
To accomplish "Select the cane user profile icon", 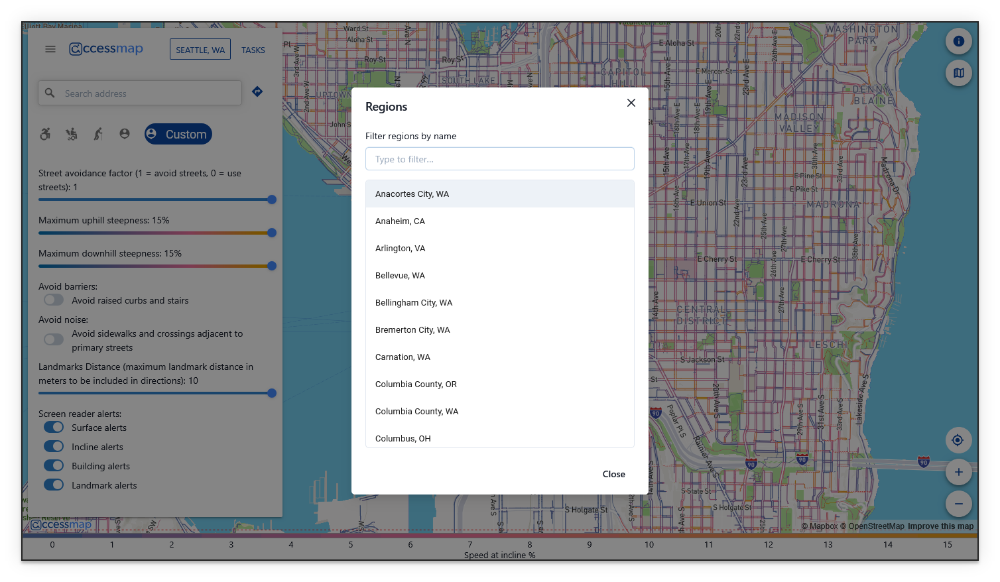I will coord(97,134).
